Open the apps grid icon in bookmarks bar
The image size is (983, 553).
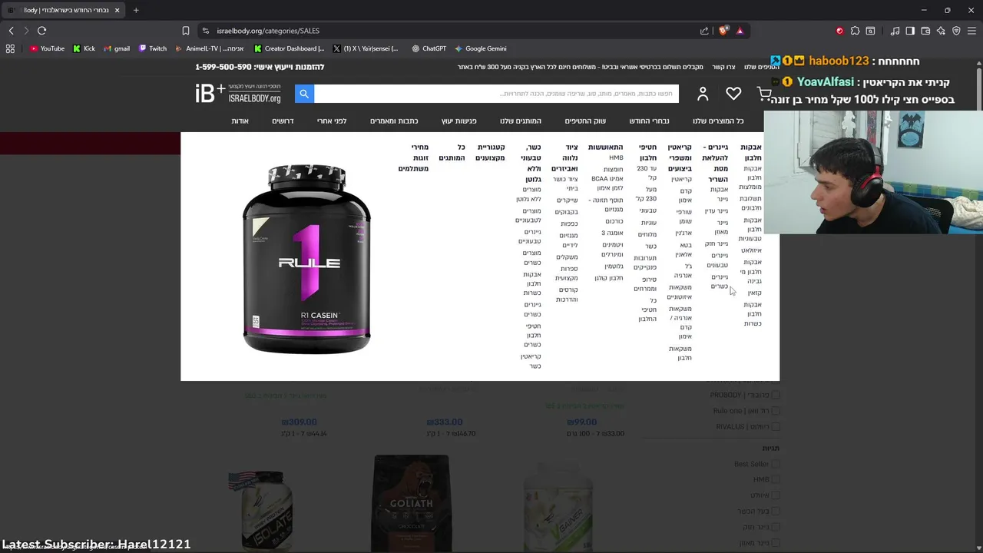pos(10,48)
